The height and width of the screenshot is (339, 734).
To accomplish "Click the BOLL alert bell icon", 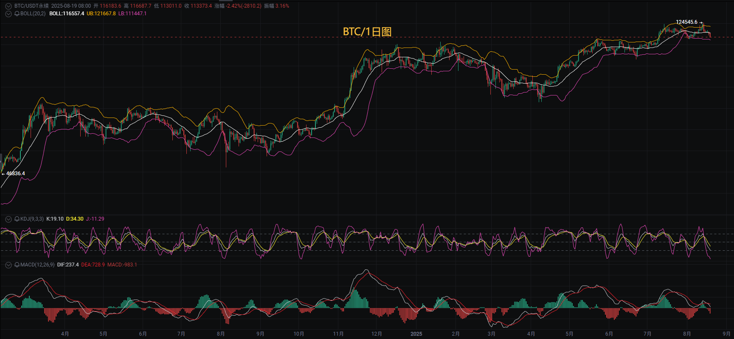I will (x=17, y=14).
